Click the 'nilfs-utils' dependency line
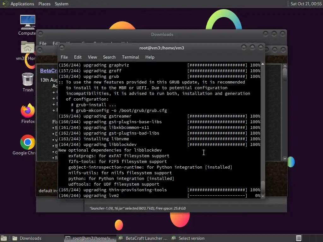Viewport: 323px width, 242px height. tap(120, 173)
